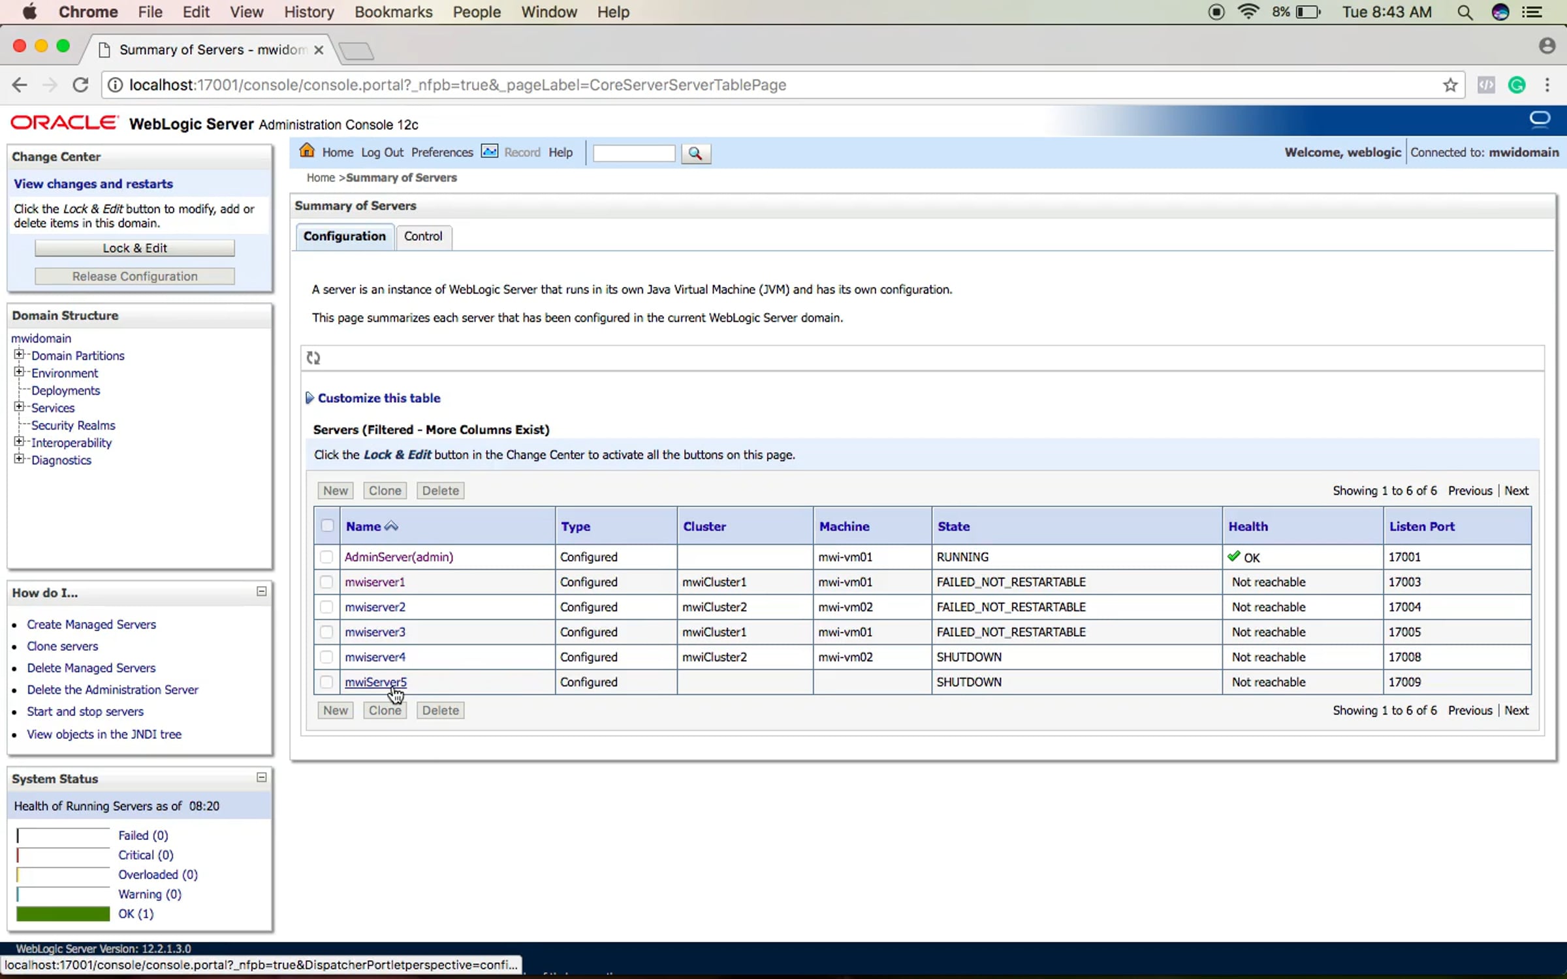Reload the page in Chrome
1567x979 pixels.
pyautogui.click(x=80, y=85)
